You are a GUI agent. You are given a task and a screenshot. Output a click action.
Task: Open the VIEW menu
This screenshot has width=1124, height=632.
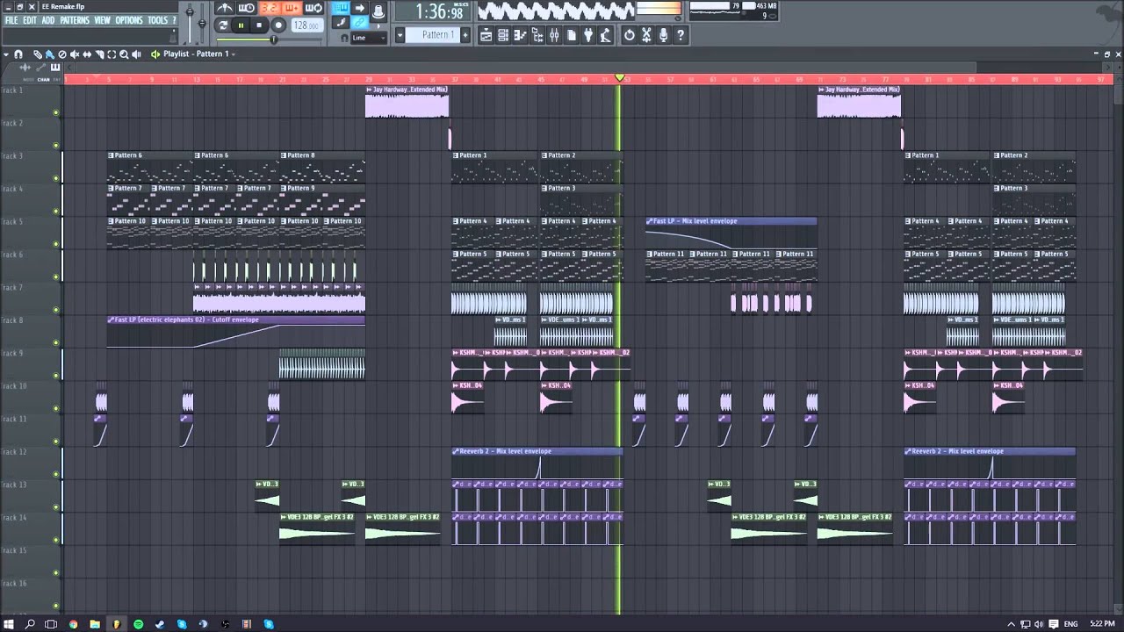103,20
